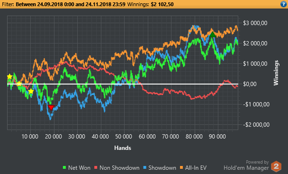Toggle the Non Showdown legend label

tap(119, 168)
